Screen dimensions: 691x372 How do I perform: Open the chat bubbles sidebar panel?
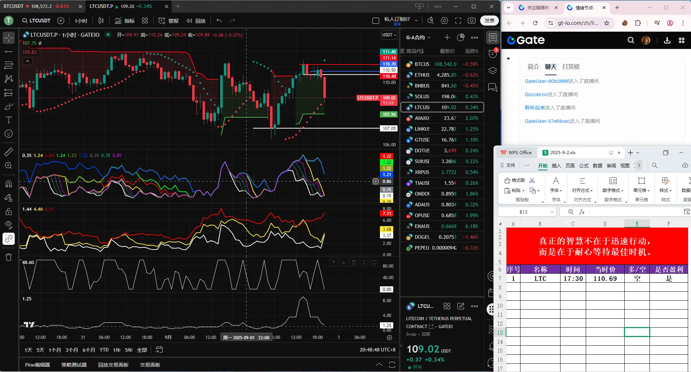[x=492, y=87]
